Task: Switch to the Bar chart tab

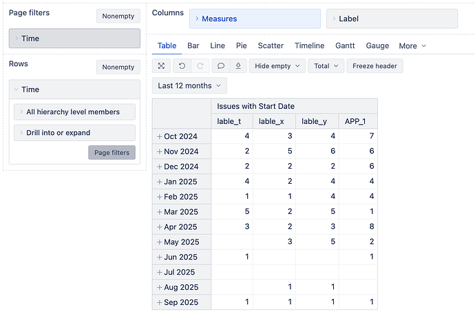Action: [193, 45]
